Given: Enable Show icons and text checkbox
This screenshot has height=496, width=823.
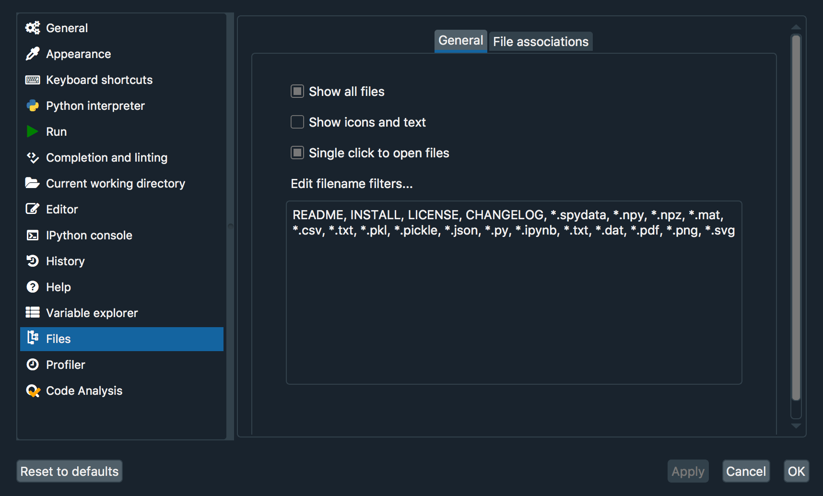Looking at the screenshot, I should click(297, 122).
